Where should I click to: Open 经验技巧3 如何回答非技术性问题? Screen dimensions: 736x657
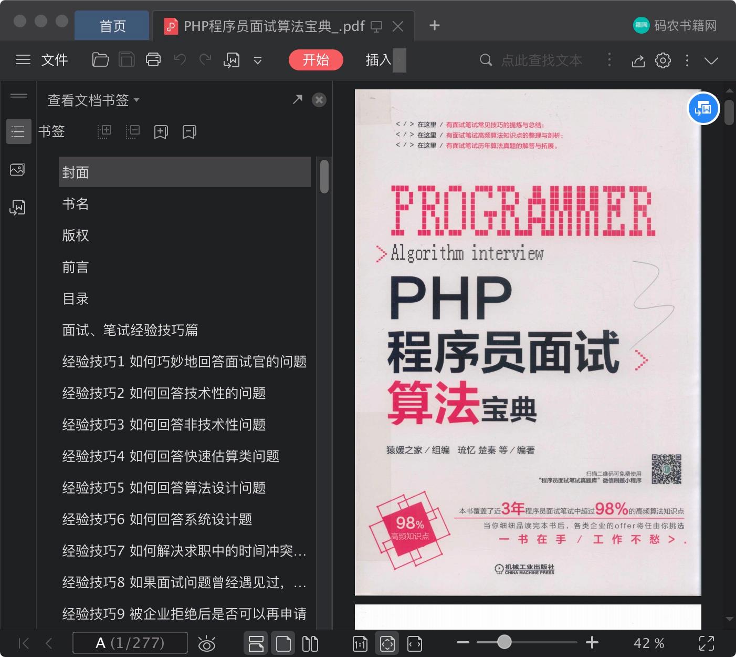(164, 425)
